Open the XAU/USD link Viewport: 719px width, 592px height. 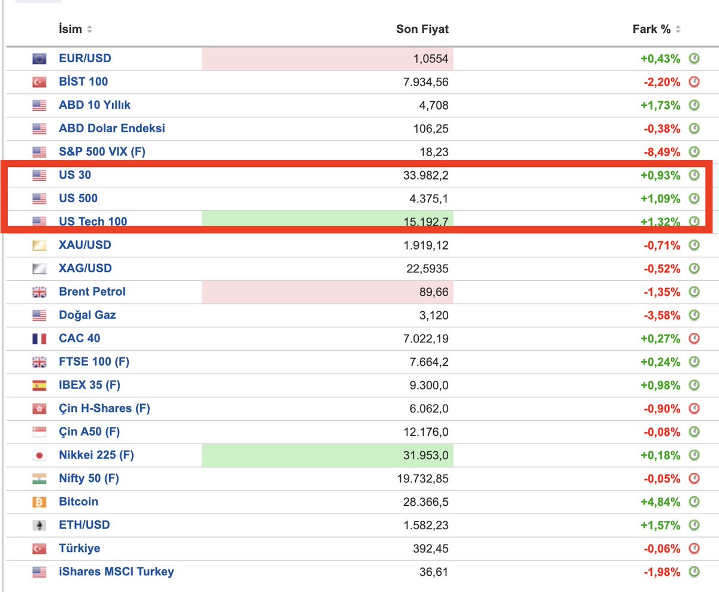[x=85, y=245]
